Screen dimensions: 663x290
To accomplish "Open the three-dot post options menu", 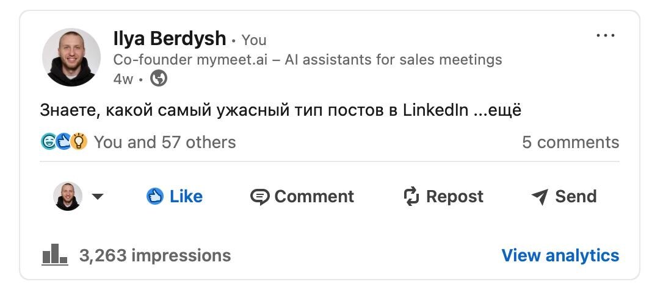I will click(x=605, y=36).
